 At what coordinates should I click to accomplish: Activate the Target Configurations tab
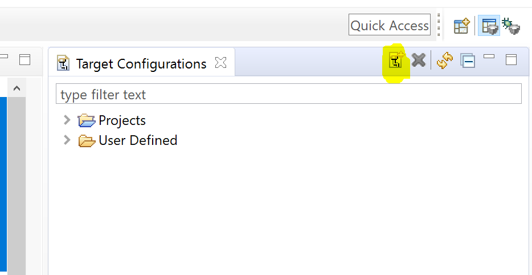[x=141, y=63]
